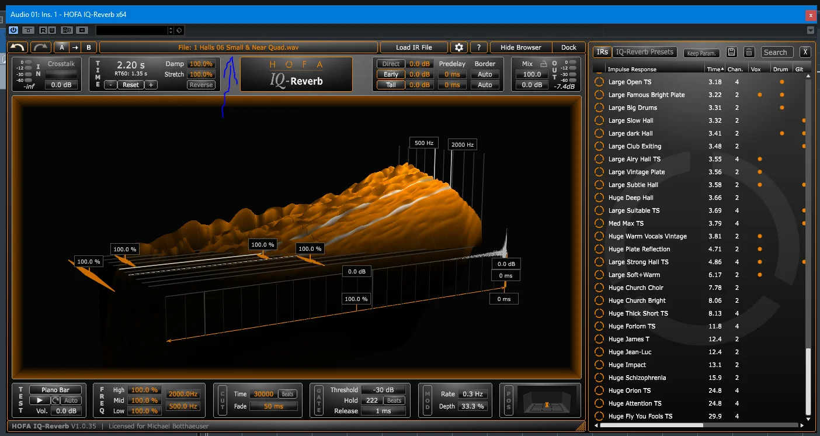Toggle the Early reflections button
820x436 pixels.
pyautogui.click(x=391, y=74)
